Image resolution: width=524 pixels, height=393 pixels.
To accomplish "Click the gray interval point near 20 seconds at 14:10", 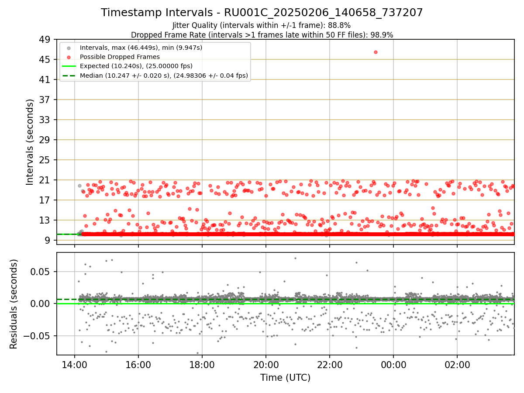I will (79, 186).
